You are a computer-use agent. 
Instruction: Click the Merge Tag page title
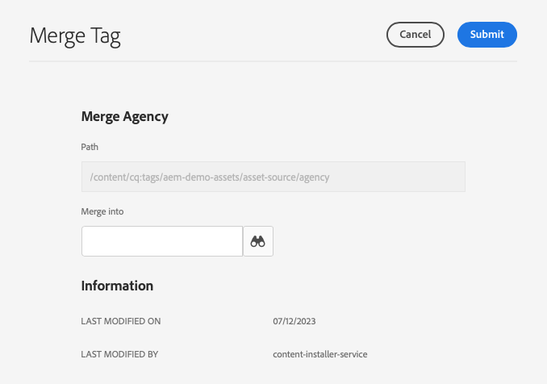click(75, 35)
